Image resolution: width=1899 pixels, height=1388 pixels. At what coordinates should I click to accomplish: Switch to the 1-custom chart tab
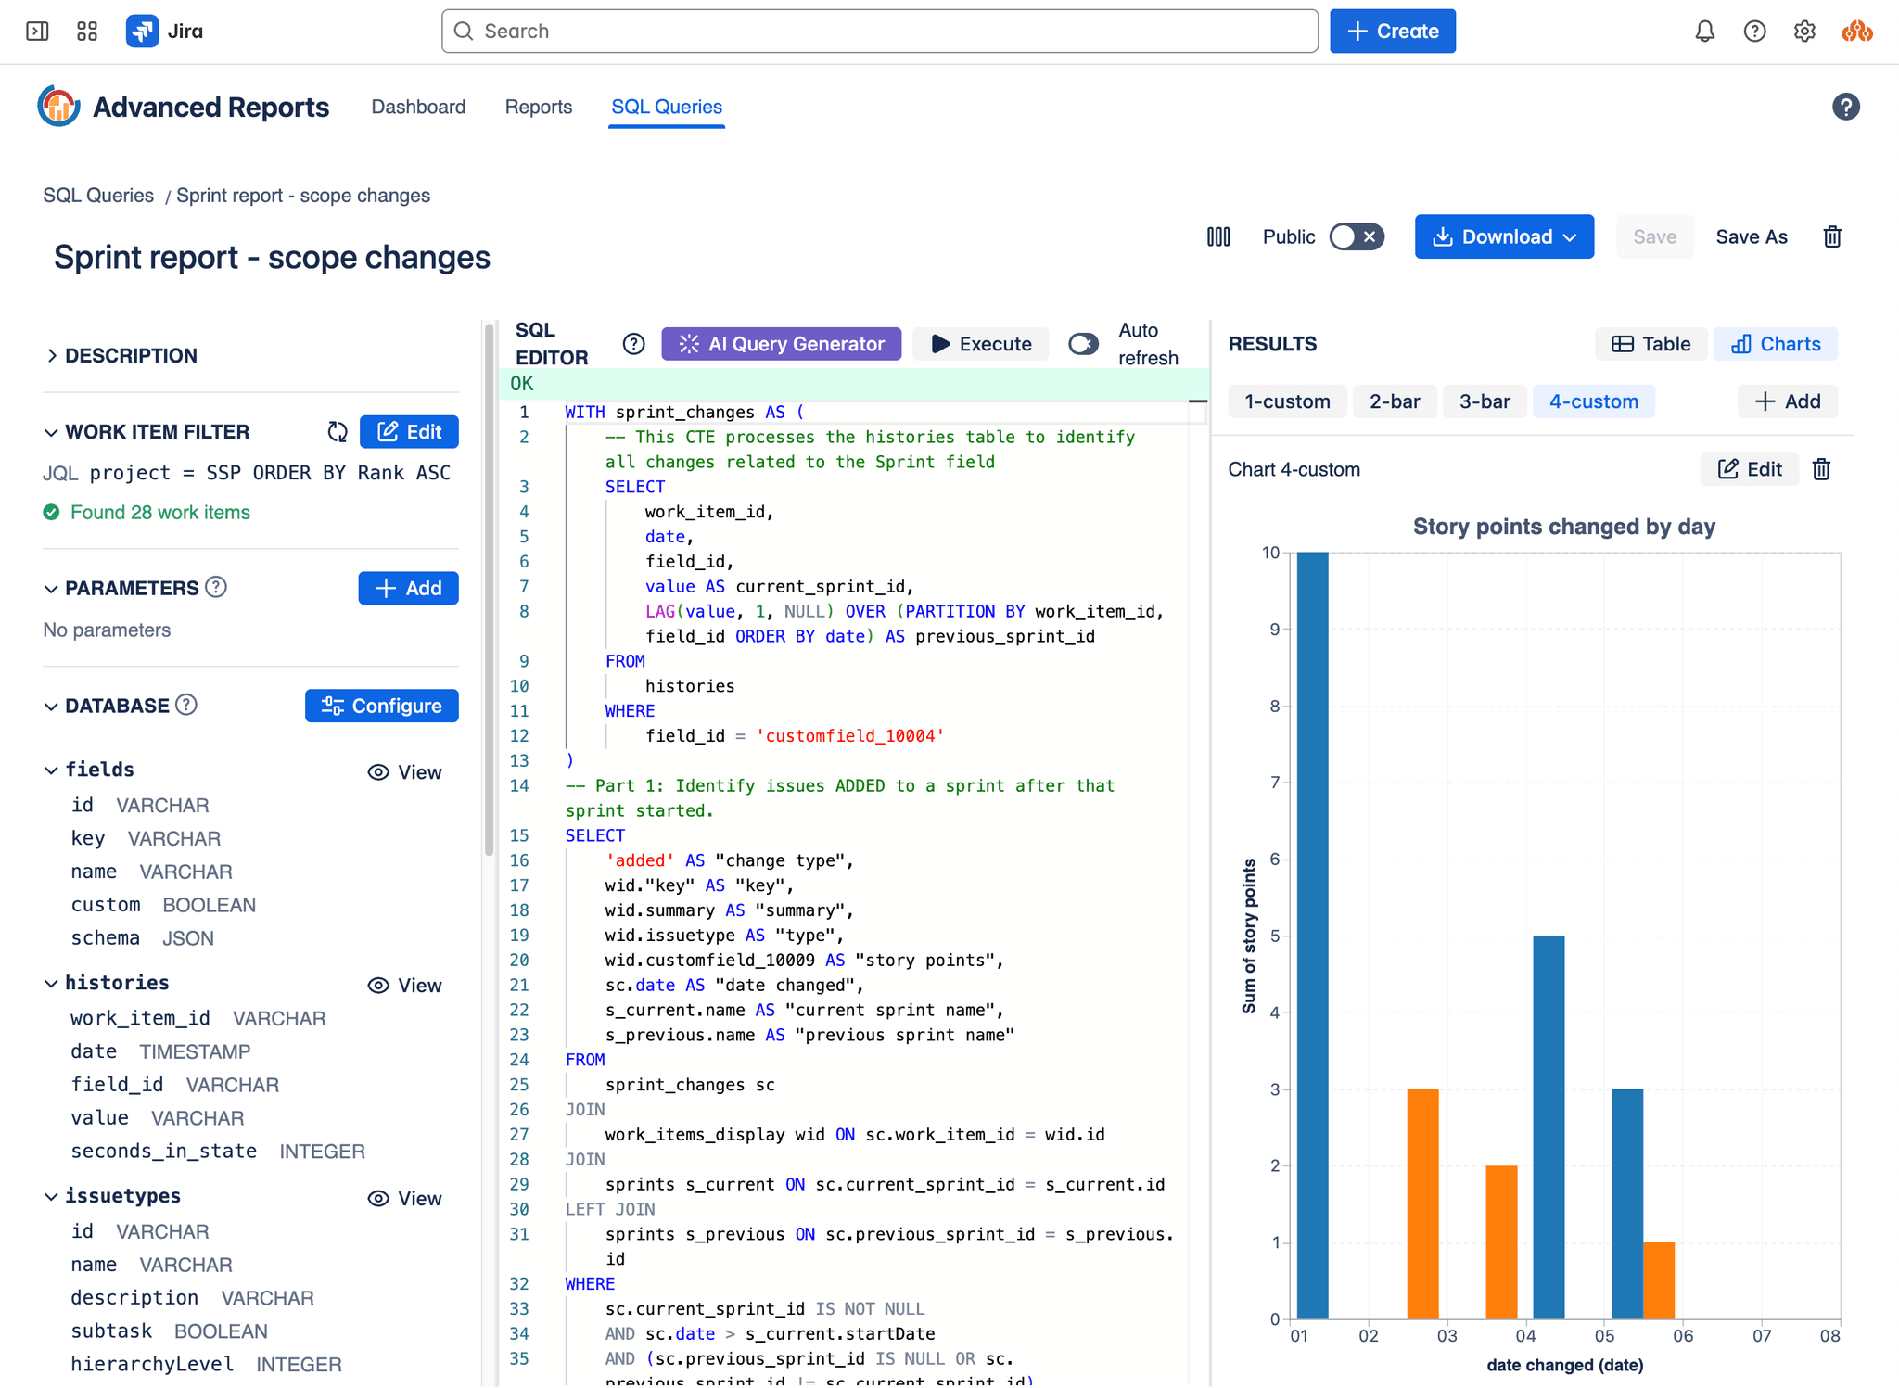[1287, 401]
